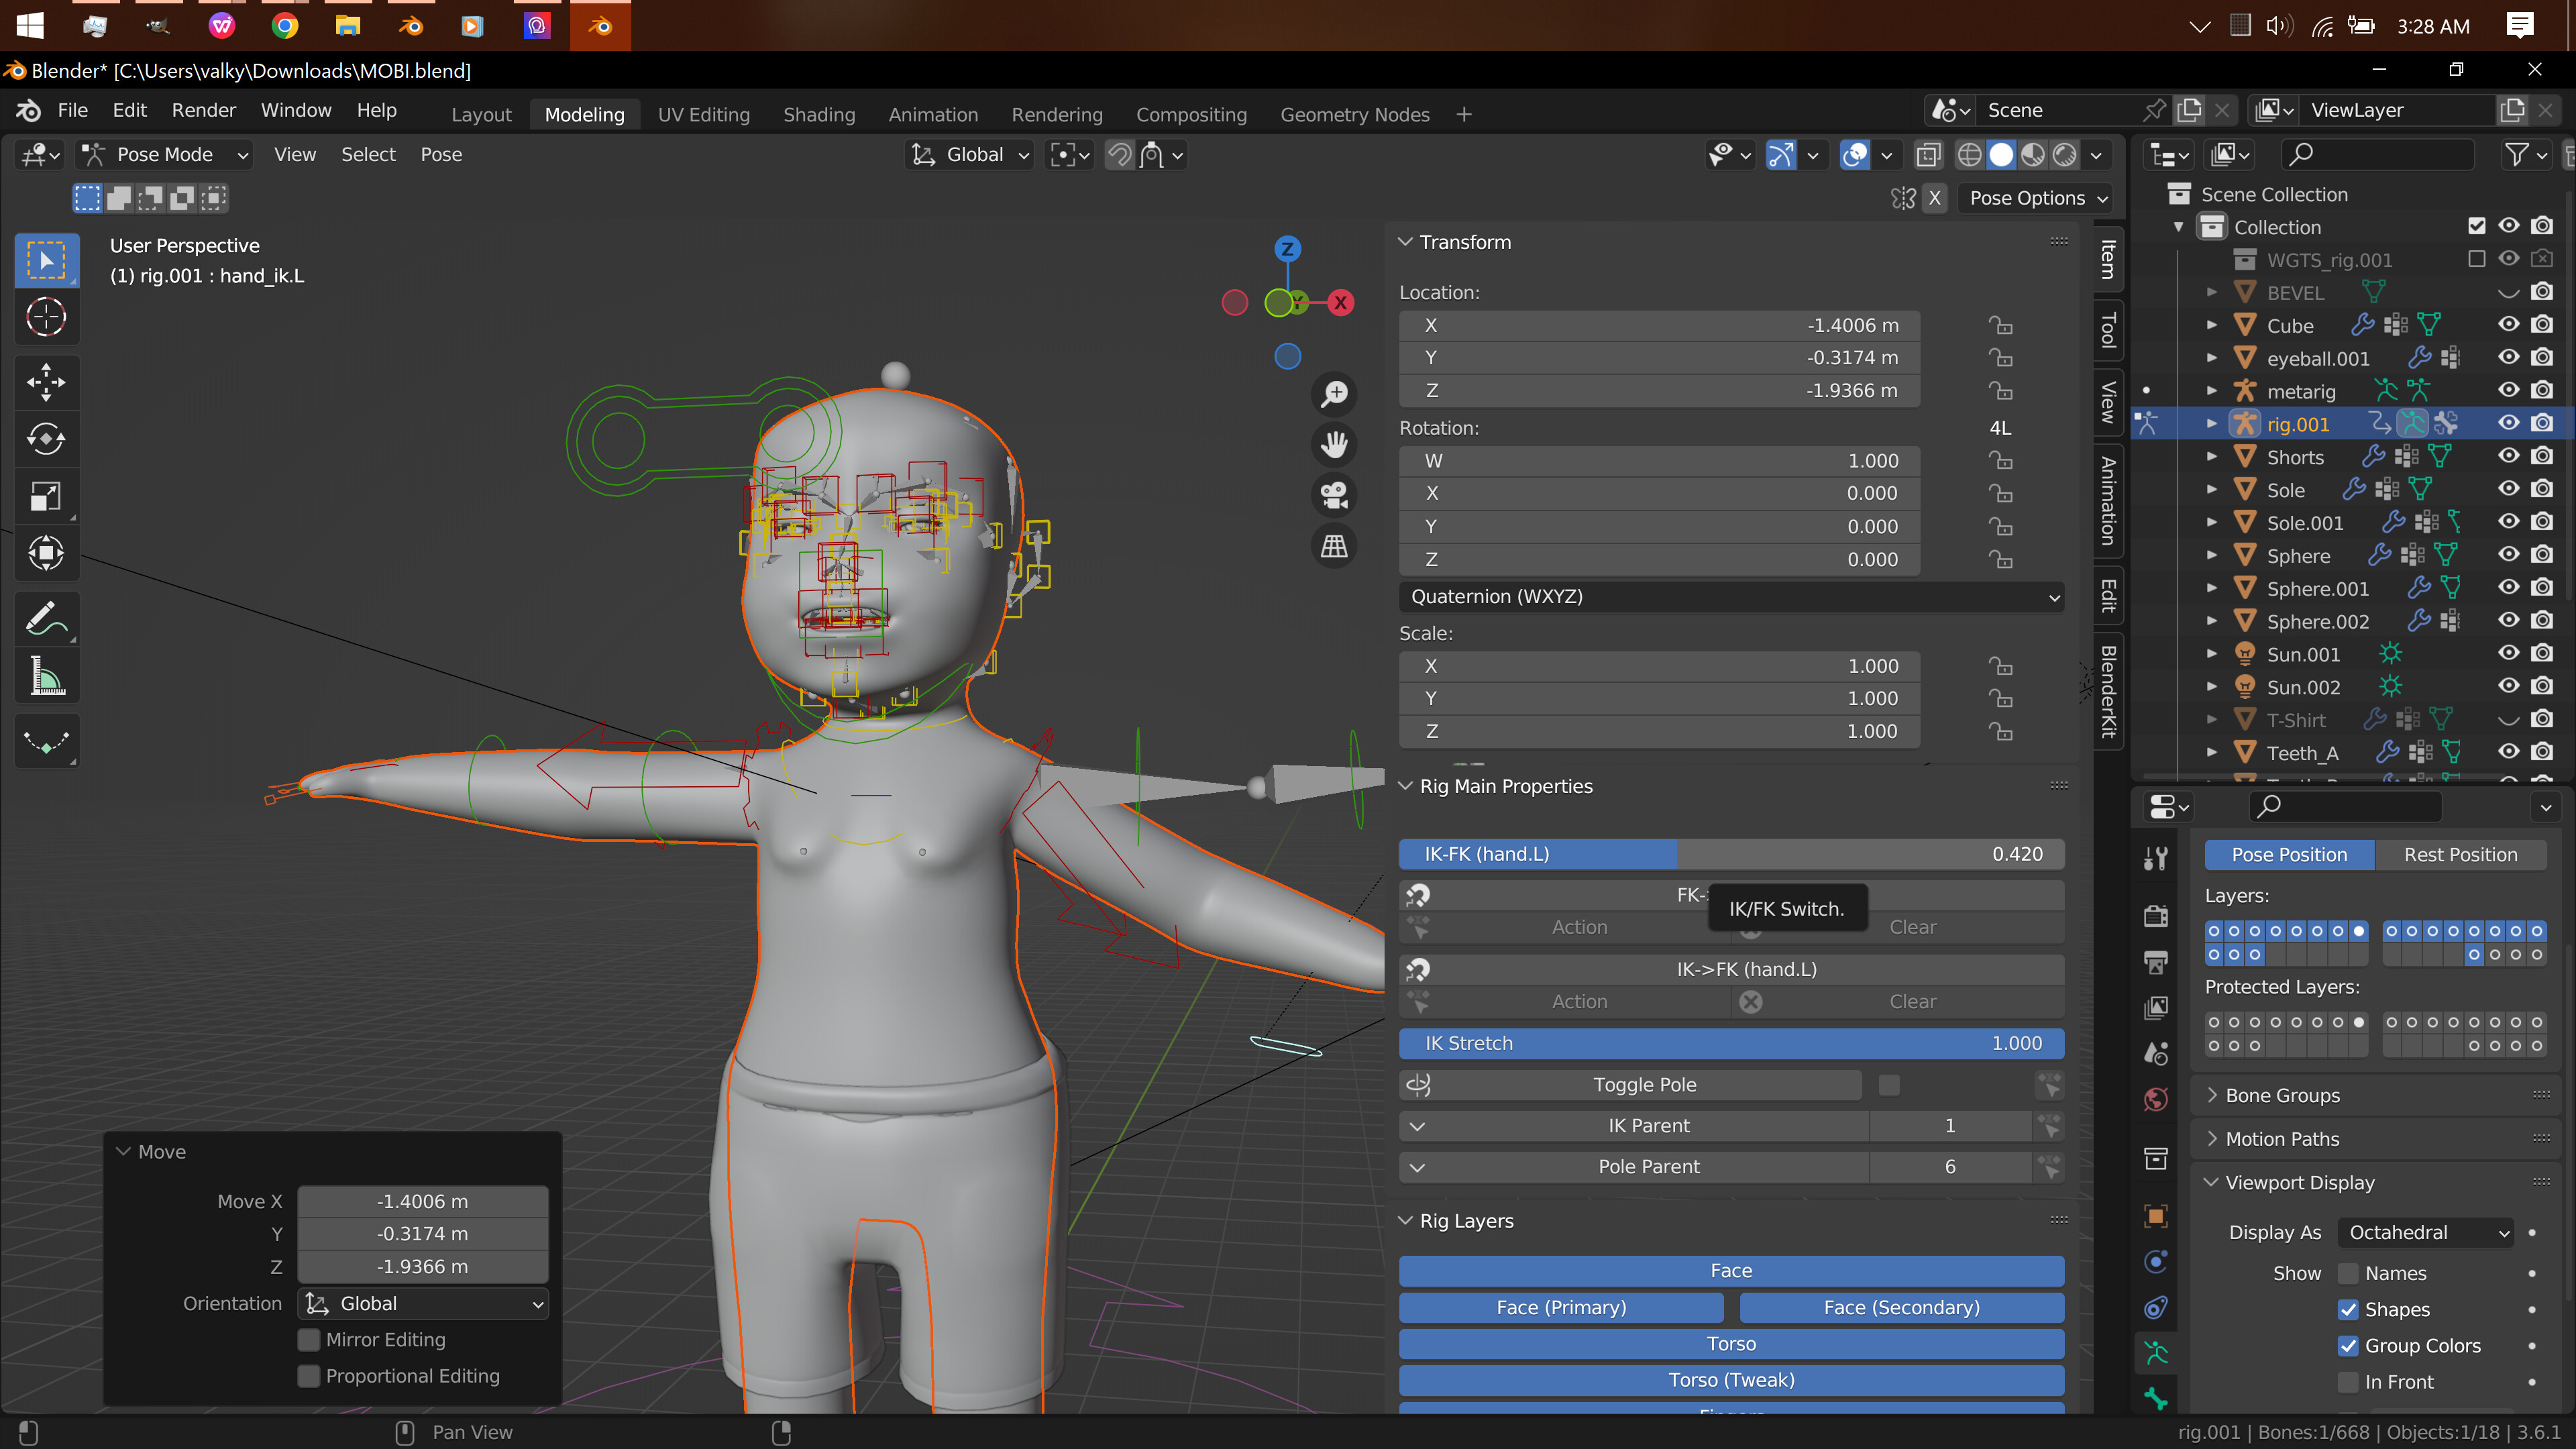Select Rest Position button
Image resolution: width=2576 pixels, height=1449 pixels.
tap(2460, 854)
